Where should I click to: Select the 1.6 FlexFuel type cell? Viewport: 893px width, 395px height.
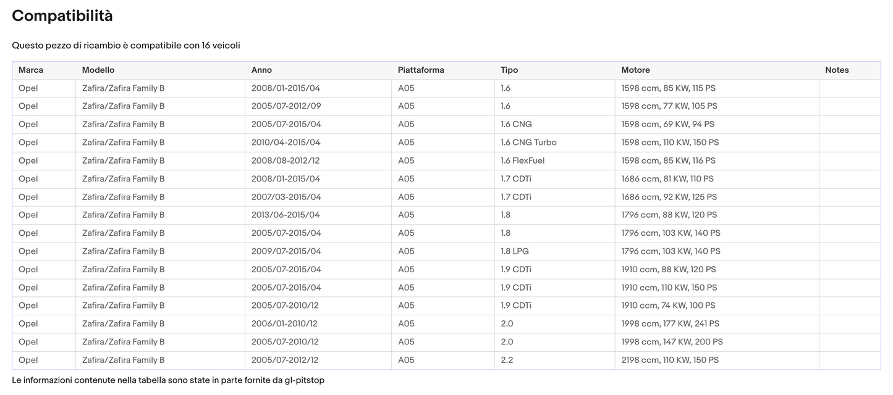click(x=522, y=160)
